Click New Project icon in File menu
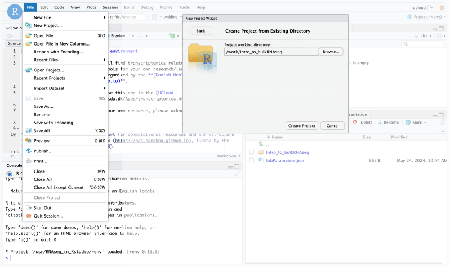450x267 pixels. tap(28, 25)
